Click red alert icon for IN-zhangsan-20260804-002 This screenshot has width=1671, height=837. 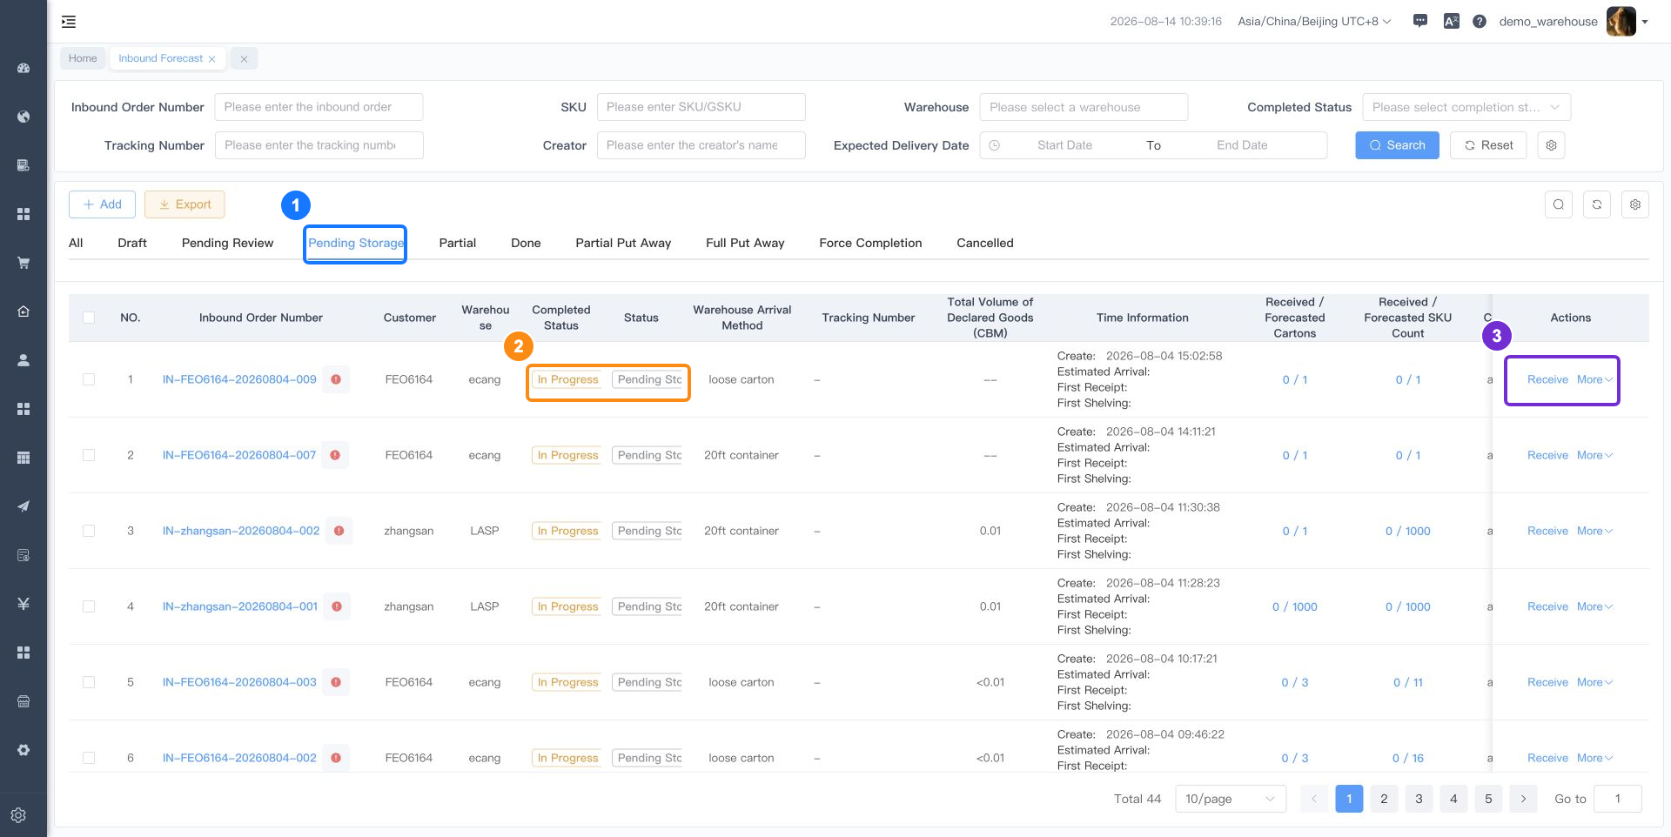(339, 531)
